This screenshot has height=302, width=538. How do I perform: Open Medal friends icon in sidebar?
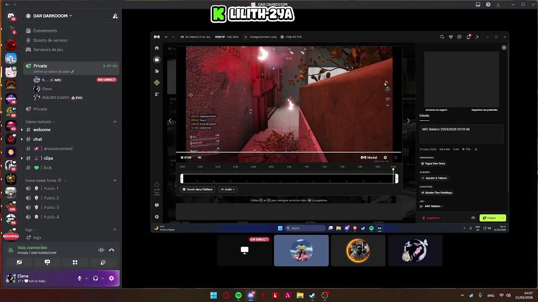[x=157, y=94]
